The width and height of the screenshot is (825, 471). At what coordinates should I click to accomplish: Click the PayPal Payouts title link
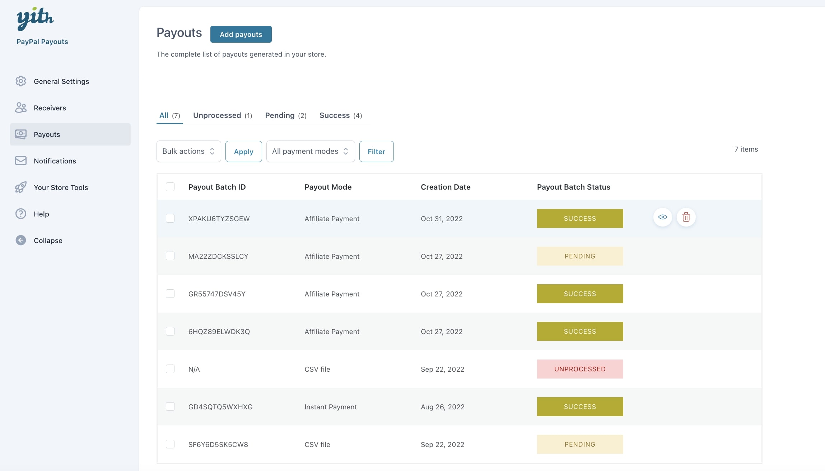pyautogui.click(x=42, y=42)
